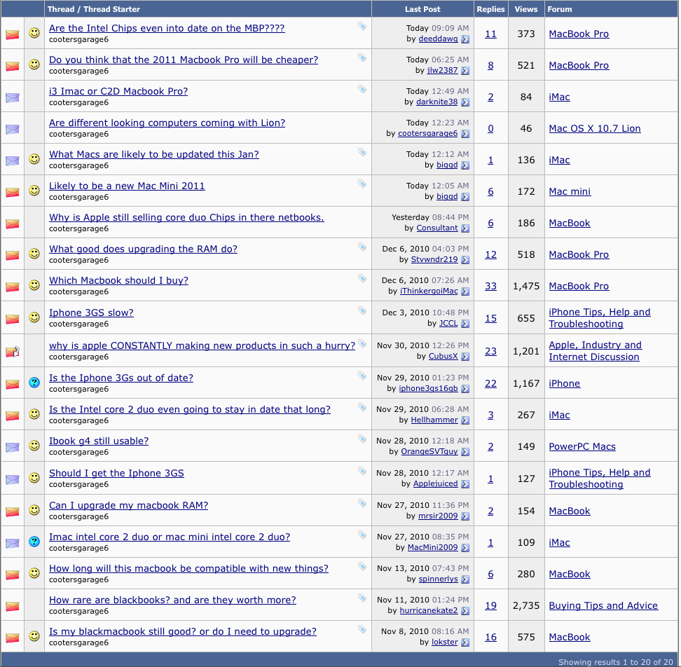
Task: Go to last post by Consultant arrow icon
Action: click(465, 228)
